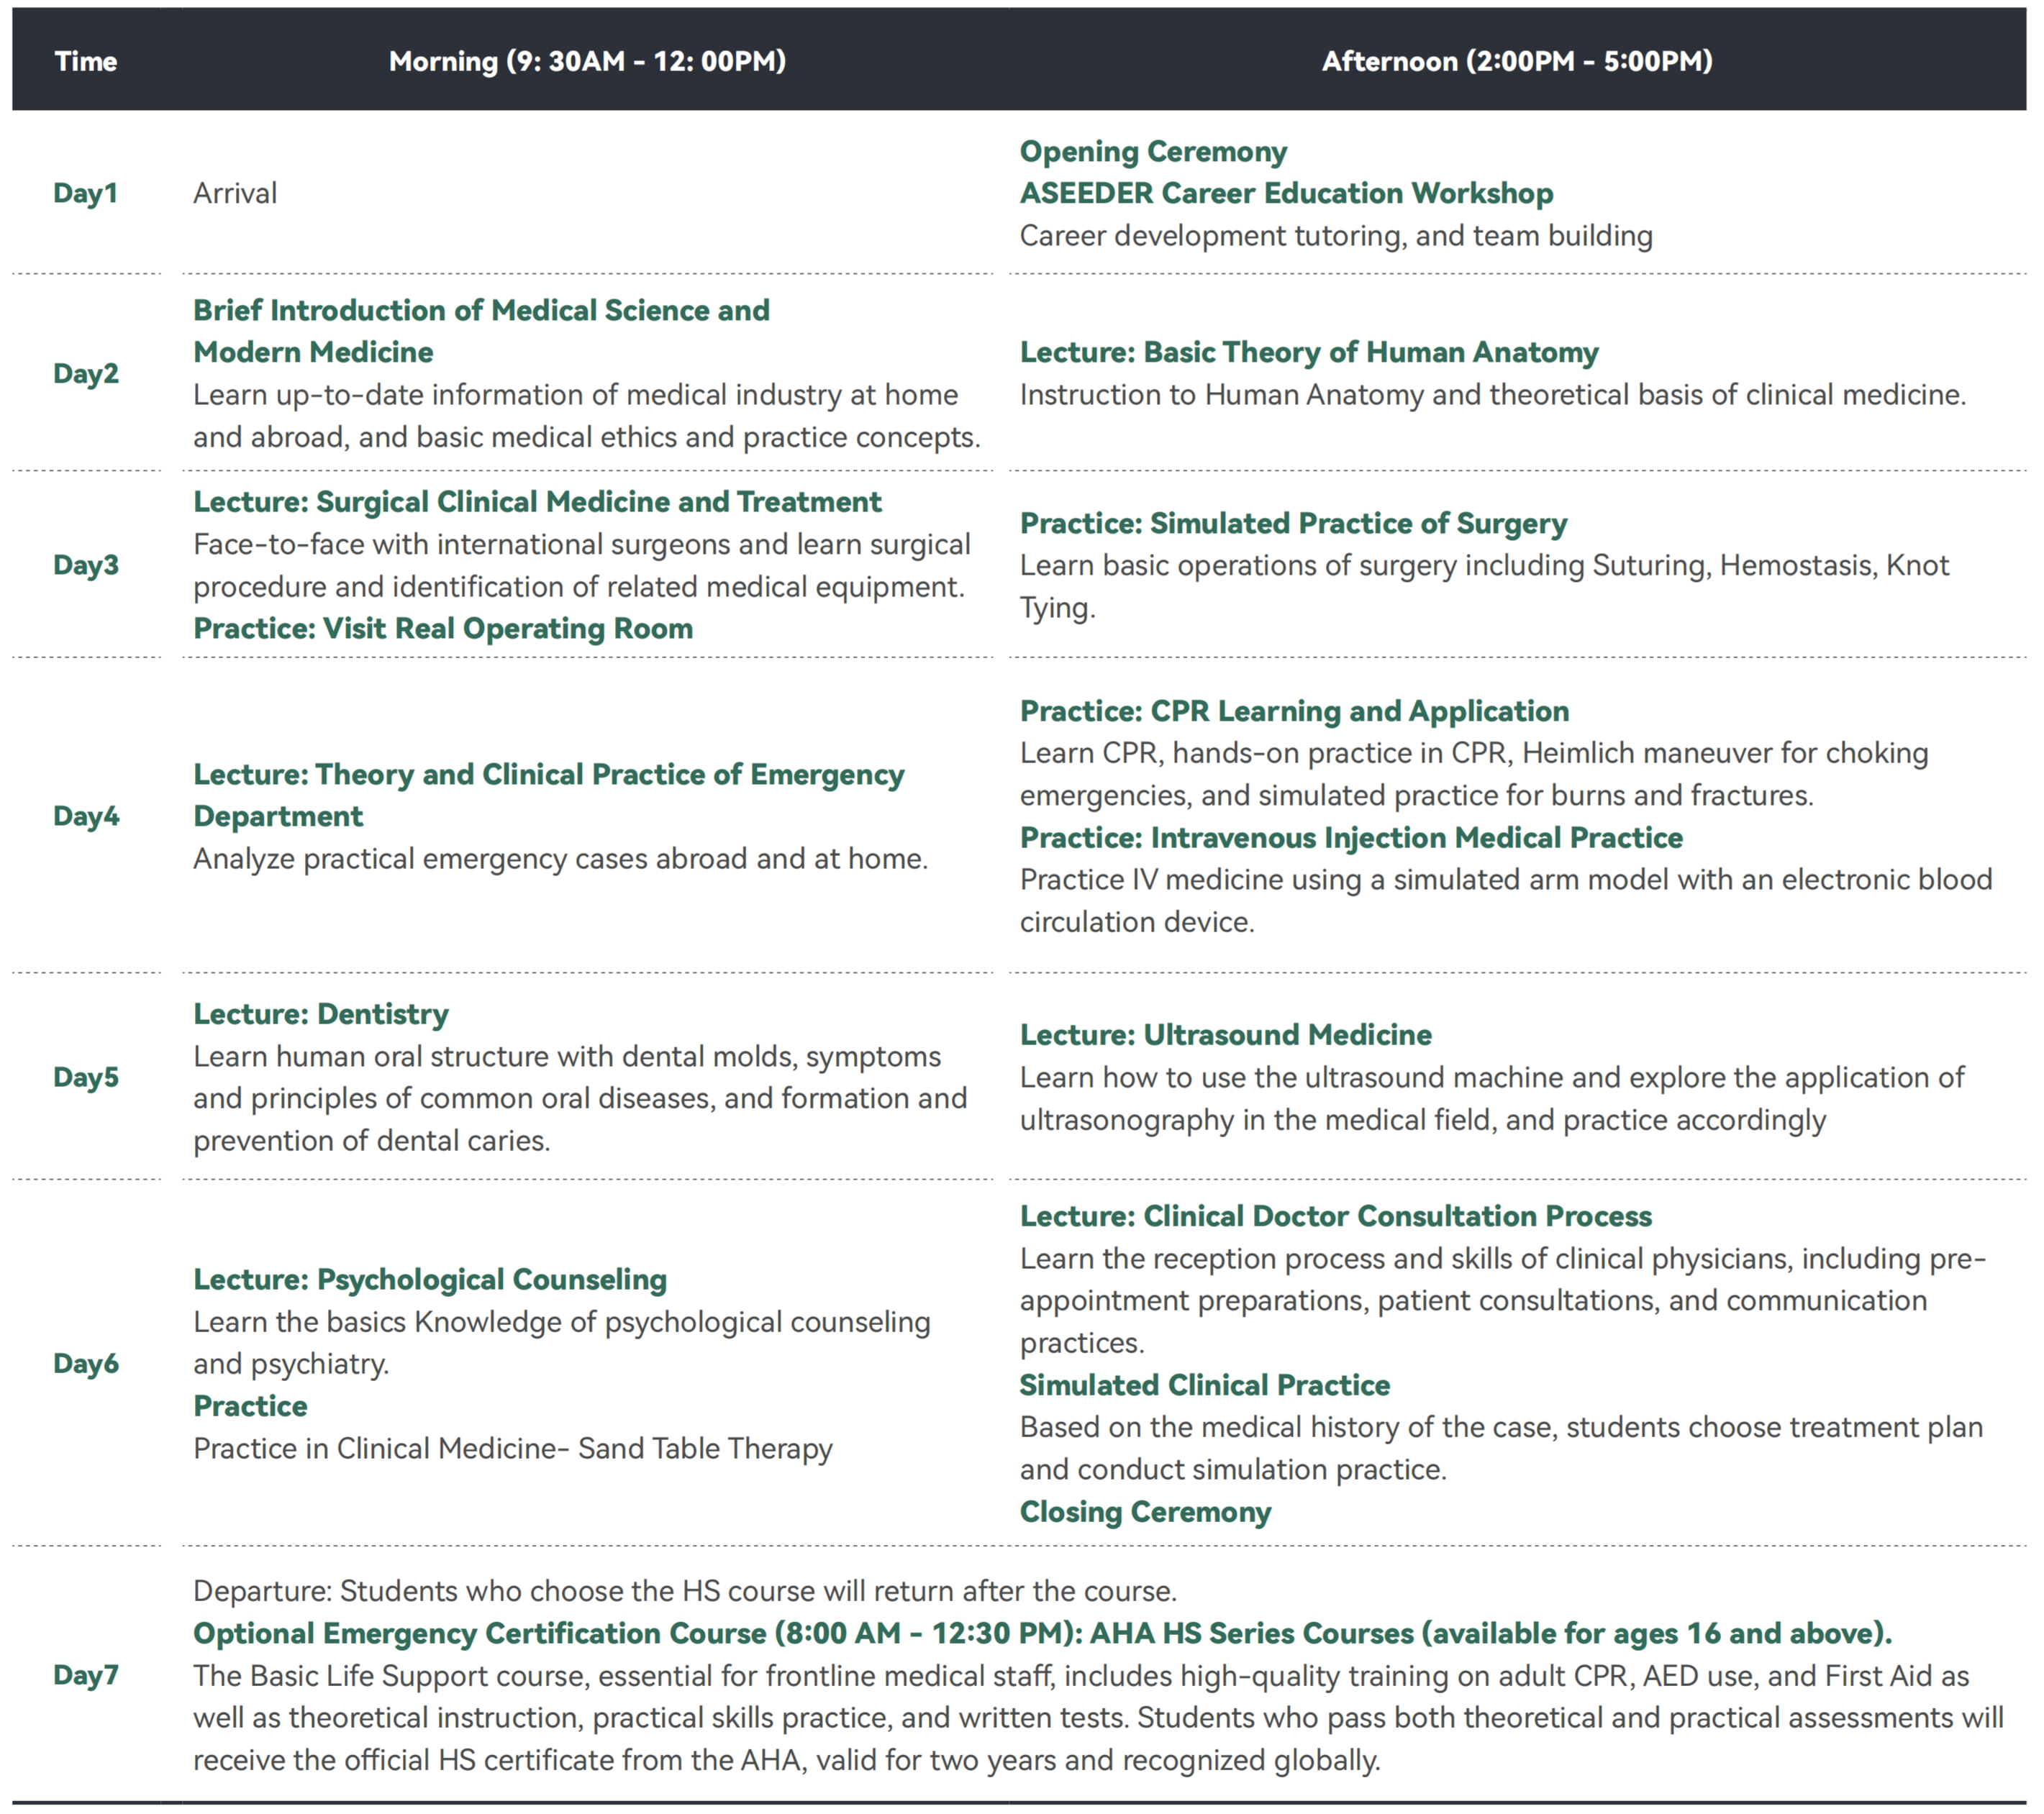Select the Day2 row label

(86, 373)
